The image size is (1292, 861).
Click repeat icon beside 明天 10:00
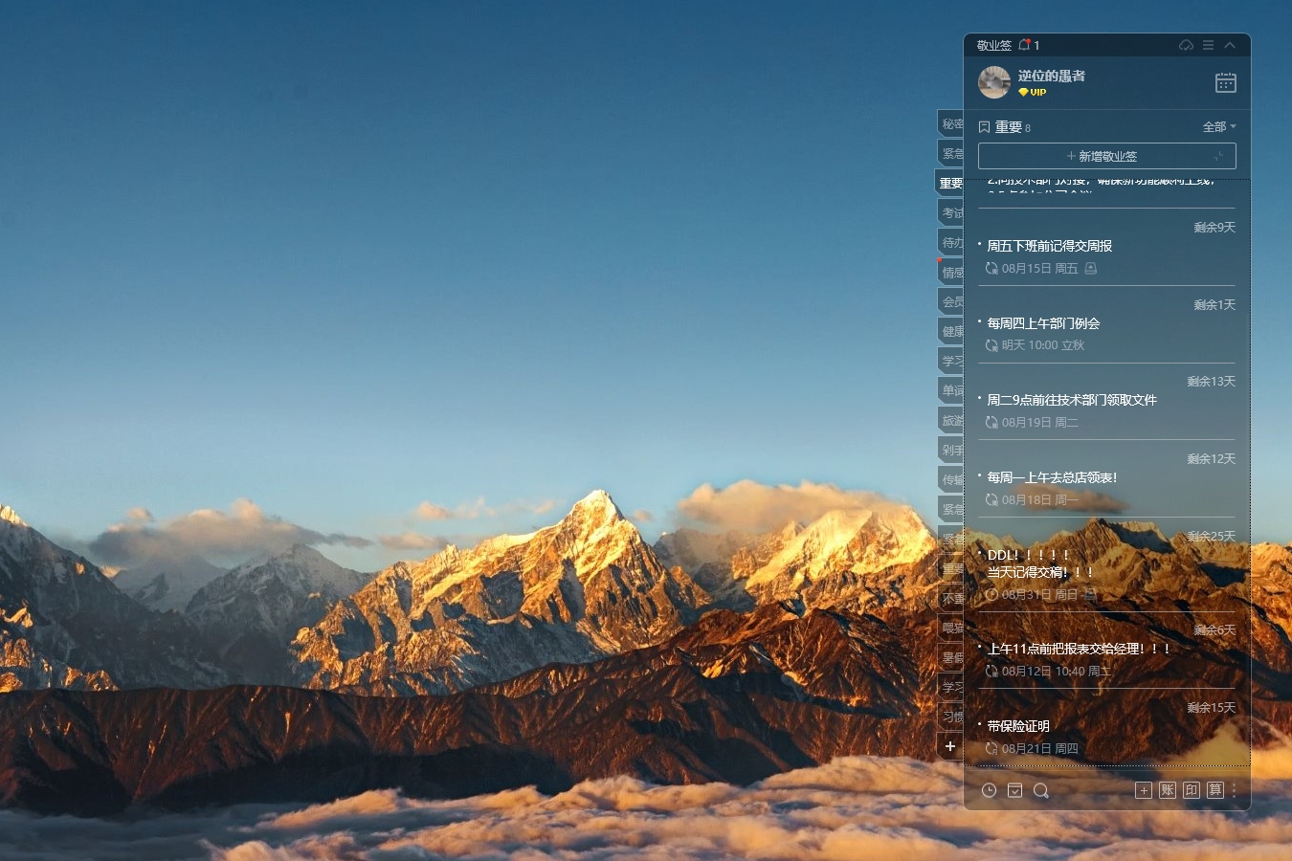tap(991, 345)
